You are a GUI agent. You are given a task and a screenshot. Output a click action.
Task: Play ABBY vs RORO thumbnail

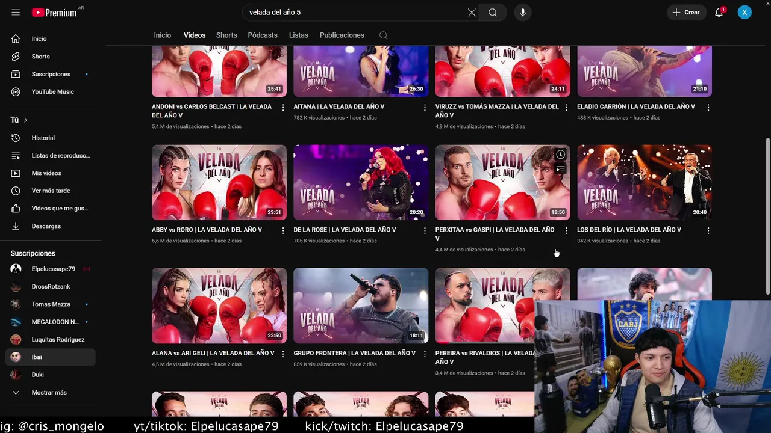point(219,182)
